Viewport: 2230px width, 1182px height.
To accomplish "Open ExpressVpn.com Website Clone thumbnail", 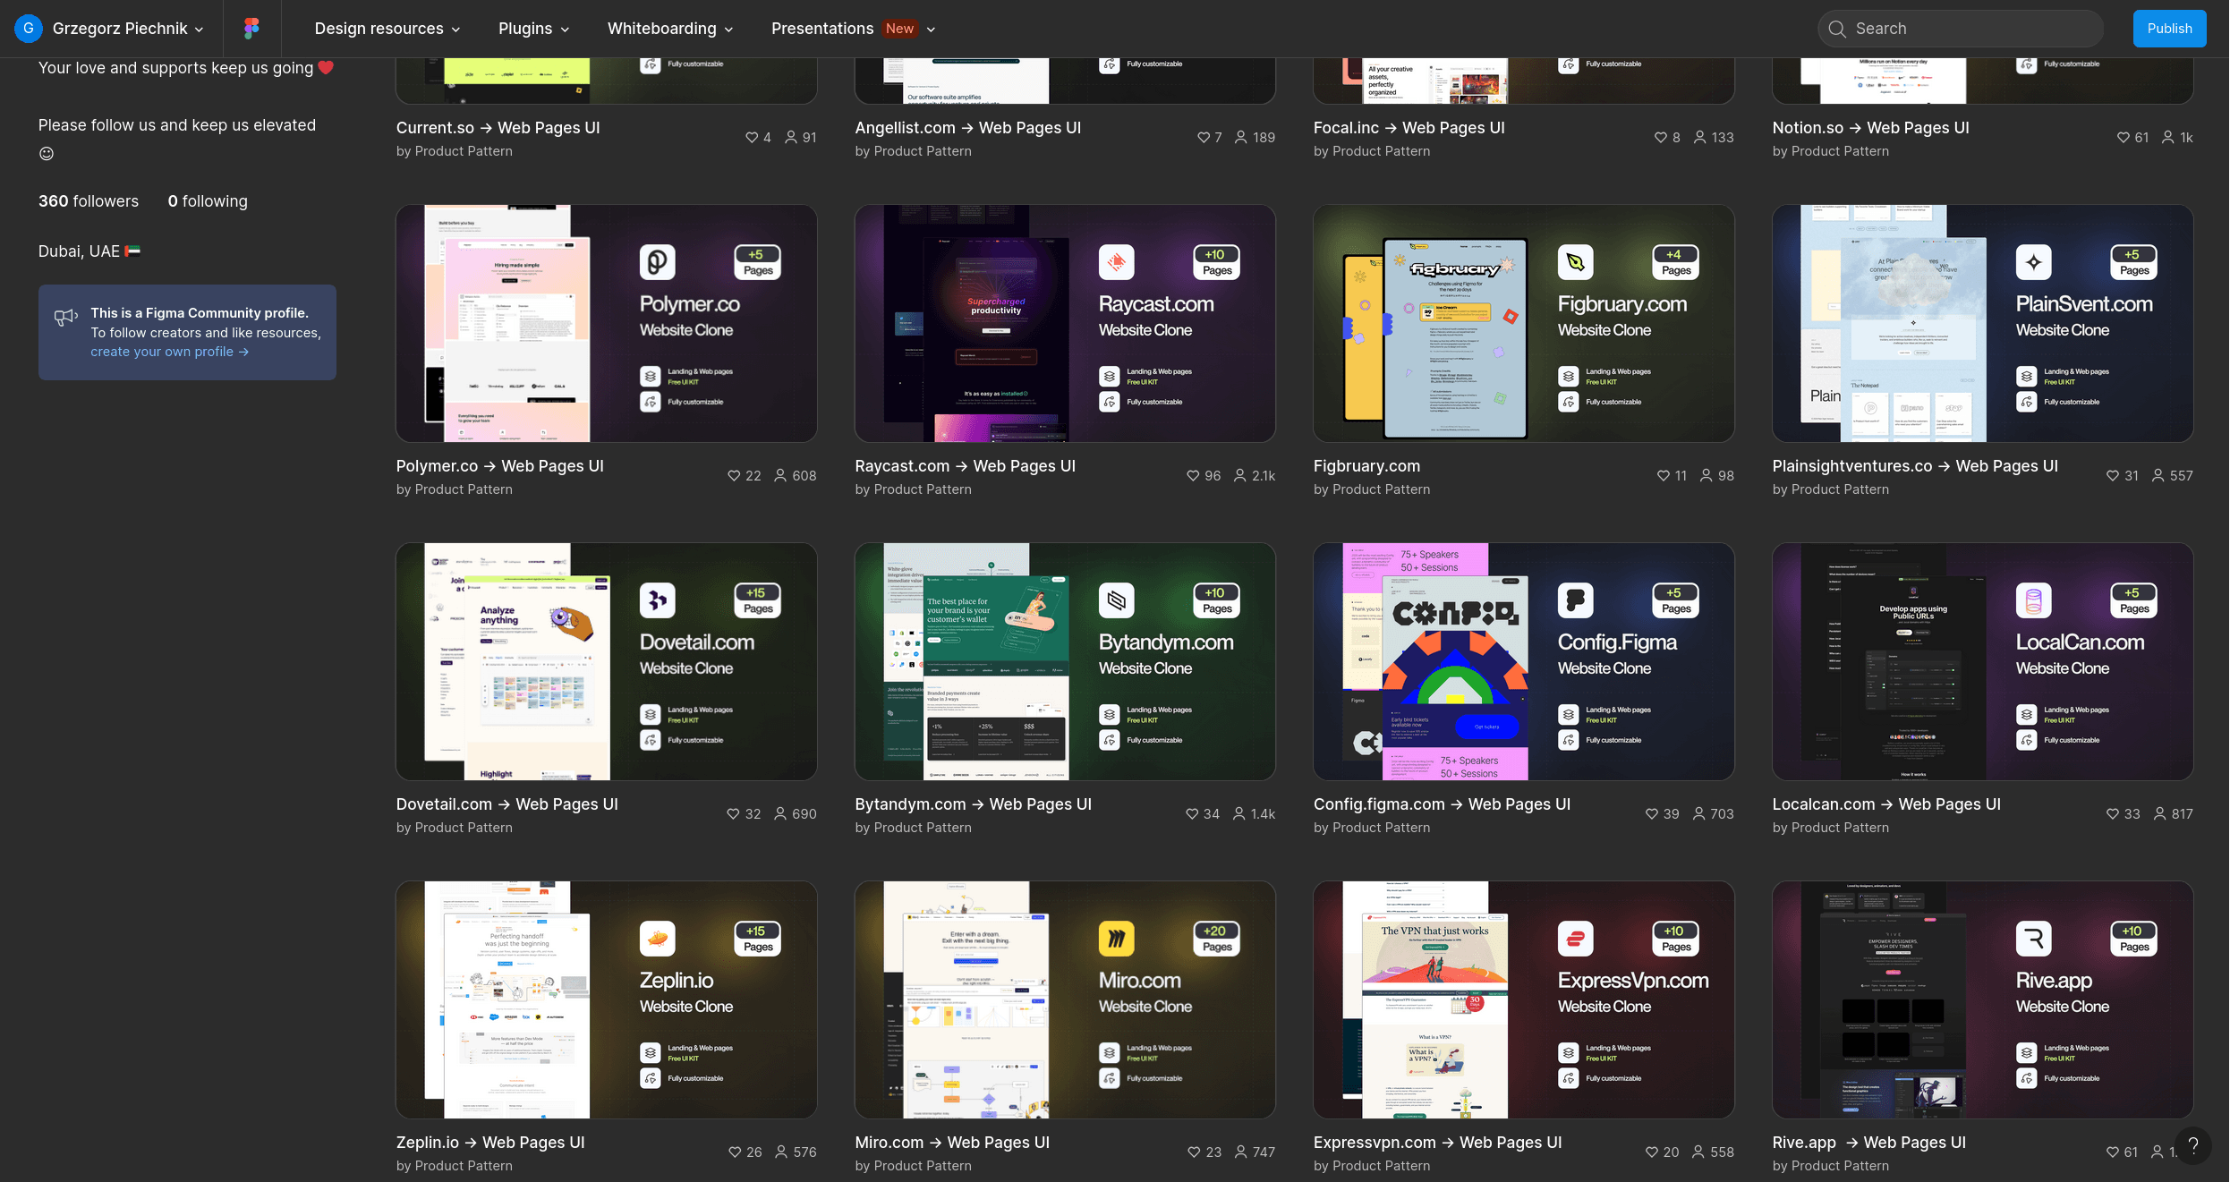I will tap(1524, 999).
